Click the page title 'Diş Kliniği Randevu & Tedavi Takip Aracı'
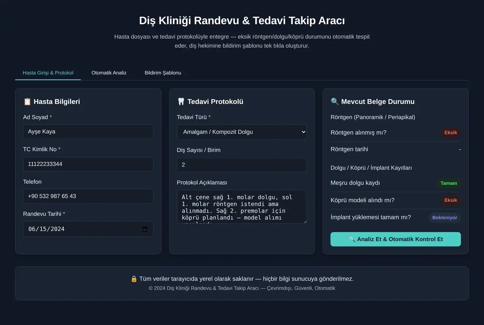484x325 pixels. click(x=242, y=21)
